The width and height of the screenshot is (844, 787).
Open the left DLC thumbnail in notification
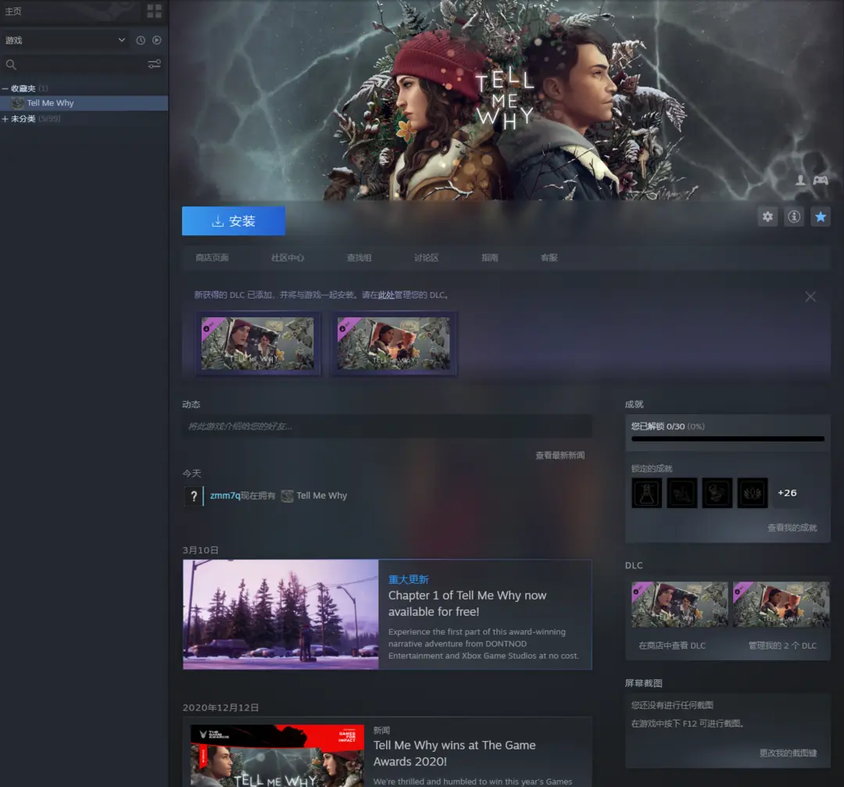(257, 343)
